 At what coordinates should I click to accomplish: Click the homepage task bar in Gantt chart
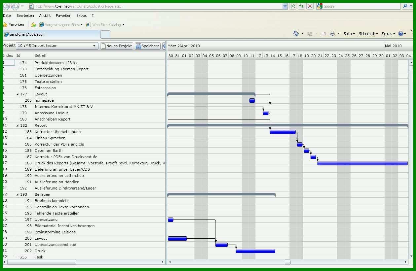[x=252, y=100]
